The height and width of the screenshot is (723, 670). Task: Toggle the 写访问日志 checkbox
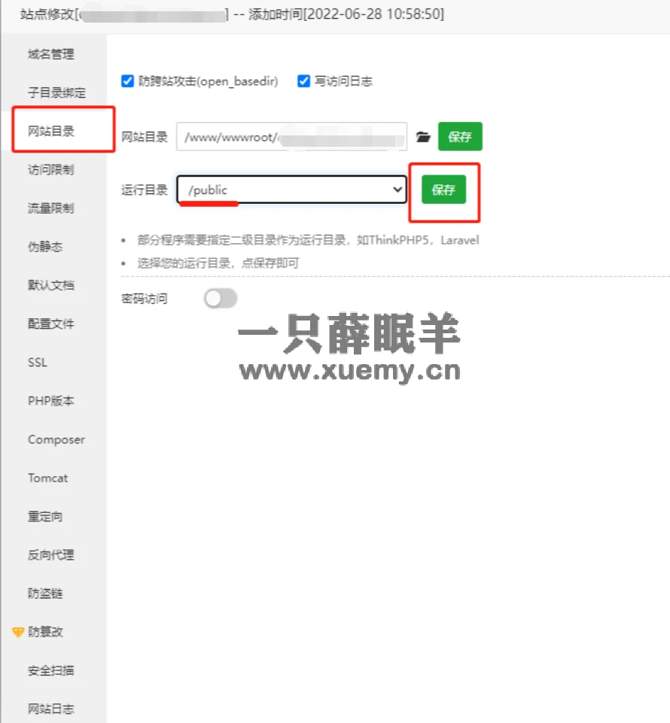[x=303, y=81]
